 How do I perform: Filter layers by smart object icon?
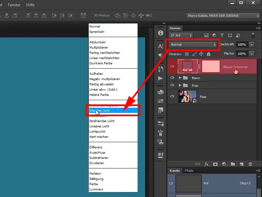tap(238, 35)
